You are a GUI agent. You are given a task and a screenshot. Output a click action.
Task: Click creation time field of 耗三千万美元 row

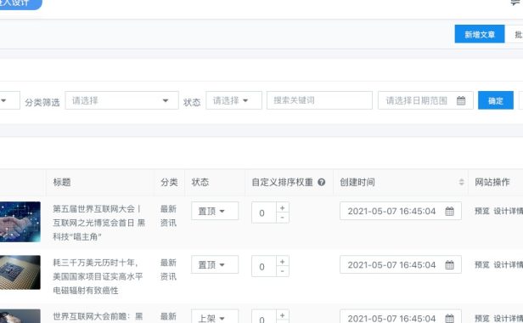[401, 264]
